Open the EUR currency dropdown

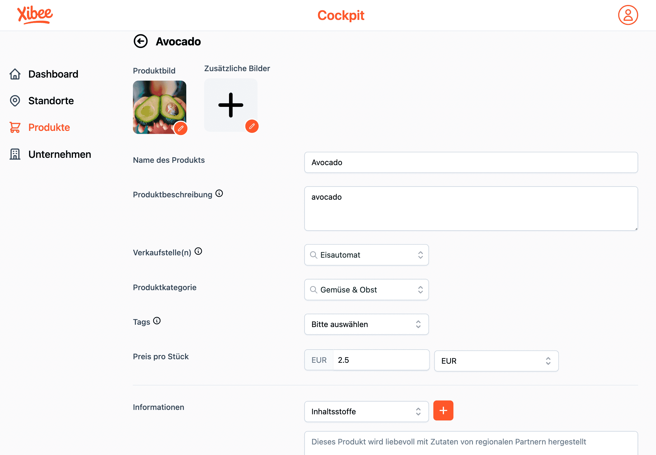[496, 361]
